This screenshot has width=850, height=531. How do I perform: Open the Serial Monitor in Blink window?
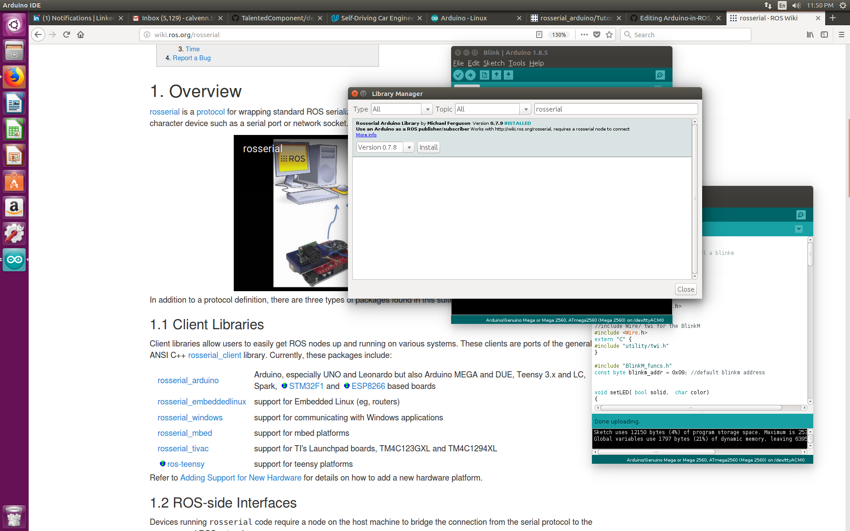pyautogui.click(x=660, y=75)
